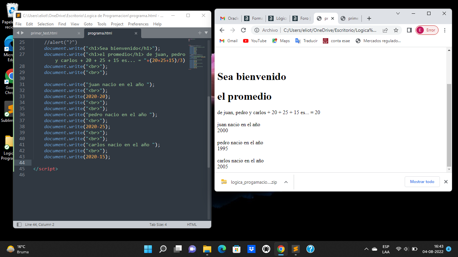Screen dimensions: 458x257
Task: Open the Preferences menu
Action: coord(138,24)
